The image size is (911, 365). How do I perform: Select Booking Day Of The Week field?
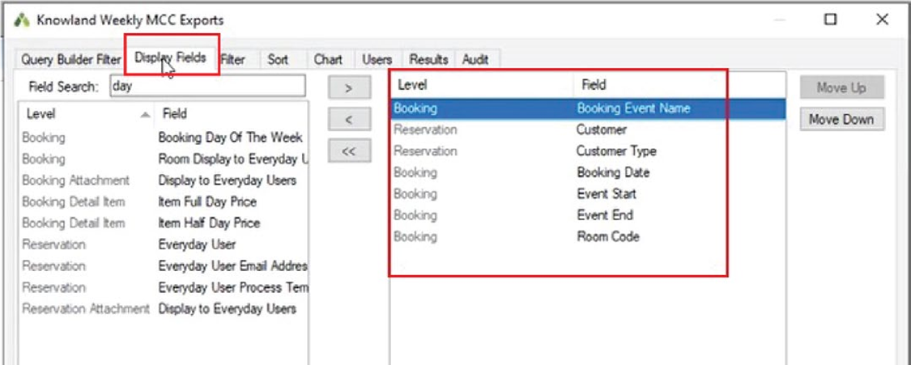(164, 138)
